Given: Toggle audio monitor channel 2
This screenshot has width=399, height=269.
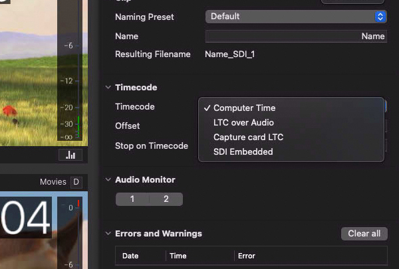Looking at the screenshot, I should point(166,199).
